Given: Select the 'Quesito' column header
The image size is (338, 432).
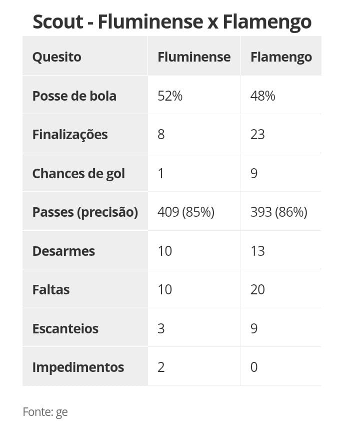Looking at the screenshot, I should [x=56, y=57].
